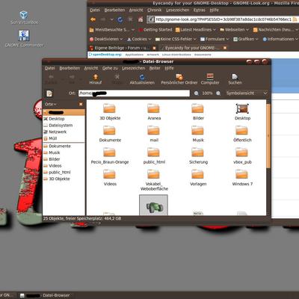
Task: Open Lesezeichen menu in Datei-Browser
Action: (133, 68)
